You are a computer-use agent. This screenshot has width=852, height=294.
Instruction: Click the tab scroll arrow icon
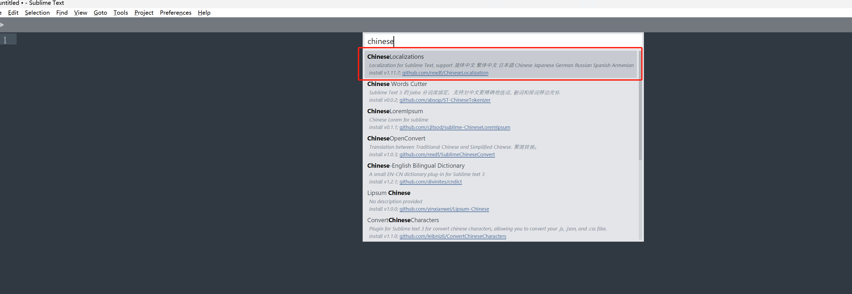(x=2, y=25)
